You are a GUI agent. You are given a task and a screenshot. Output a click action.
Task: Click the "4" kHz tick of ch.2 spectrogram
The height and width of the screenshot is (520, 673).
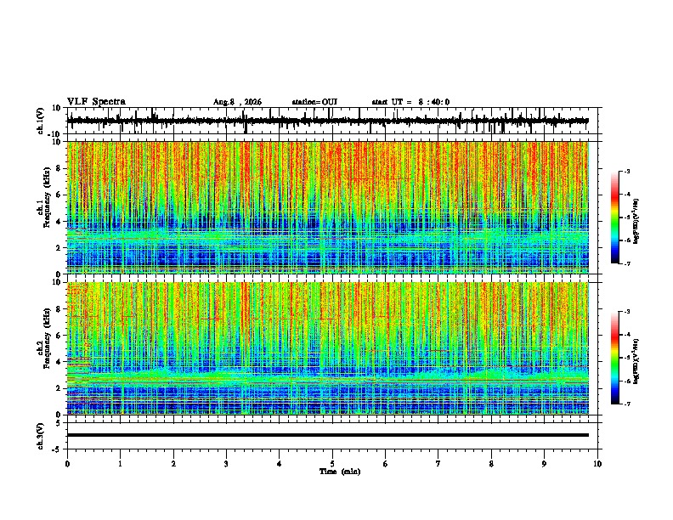(x=59, y=362)
